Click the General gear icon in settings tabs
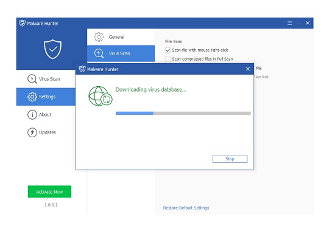The width and height of the screenshot is (335, 235). point(99,37)
